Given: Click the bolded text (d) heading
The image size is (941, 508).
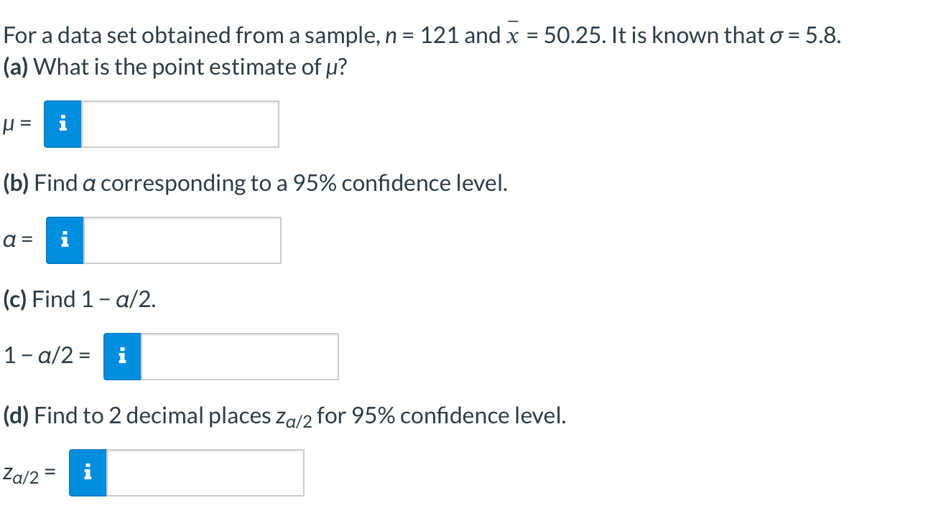Looking at the screenshot, I should tap(16, 415).
